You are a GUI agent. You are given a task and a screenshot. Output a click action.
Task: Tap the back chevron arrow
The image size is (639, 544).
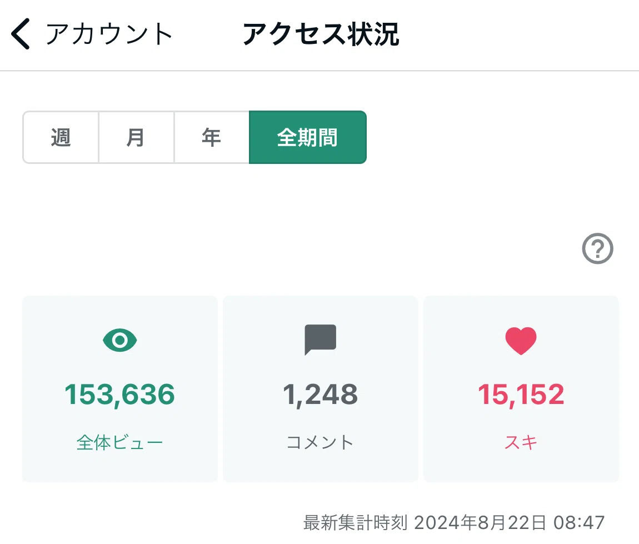pyautogui.click(x=21, y=34)
